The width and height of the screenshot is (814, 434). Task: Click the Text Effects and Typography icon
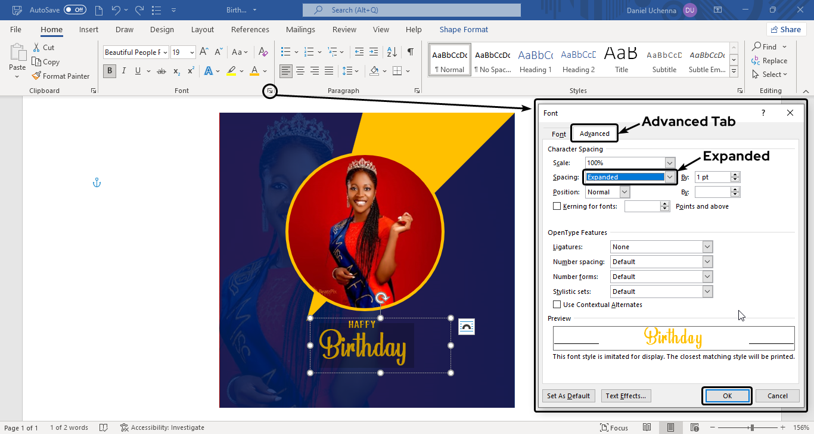click(209, 71)
